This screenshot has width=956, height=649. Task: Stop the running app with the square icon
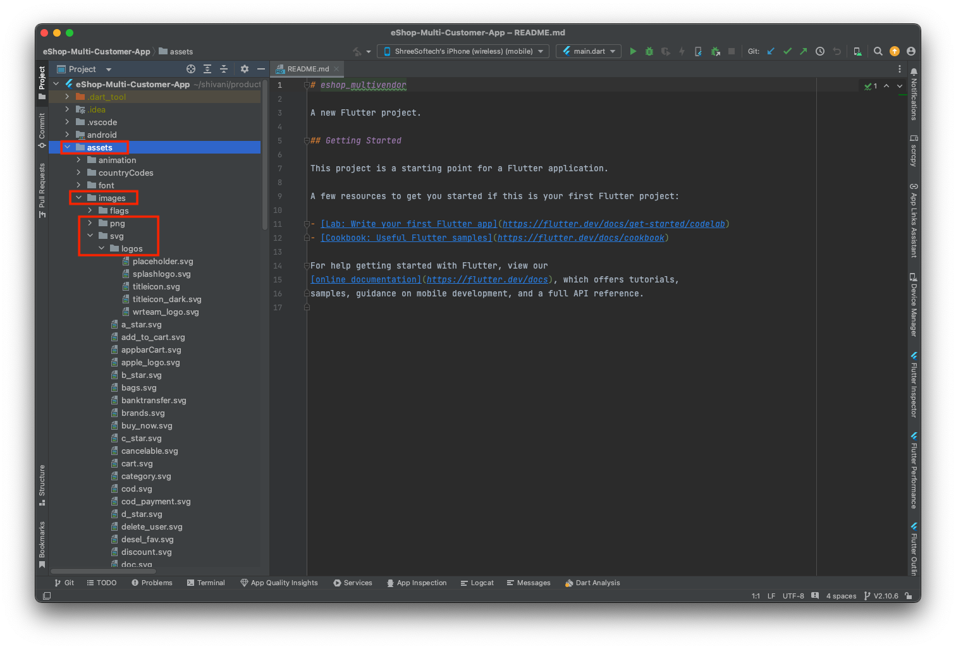point(732,51)
